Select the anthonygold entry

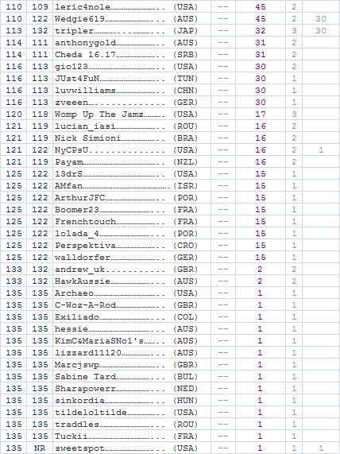(85, 43)
